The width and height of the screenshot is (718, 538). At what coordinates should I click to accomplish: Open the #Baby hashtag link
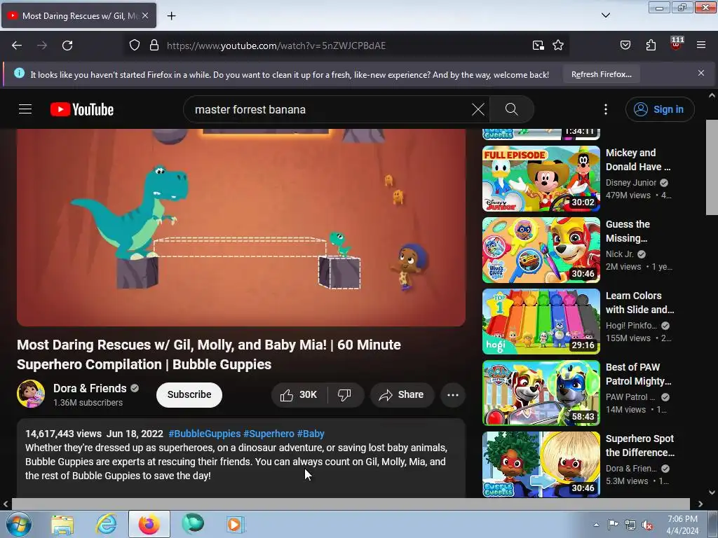coord(311,434)
